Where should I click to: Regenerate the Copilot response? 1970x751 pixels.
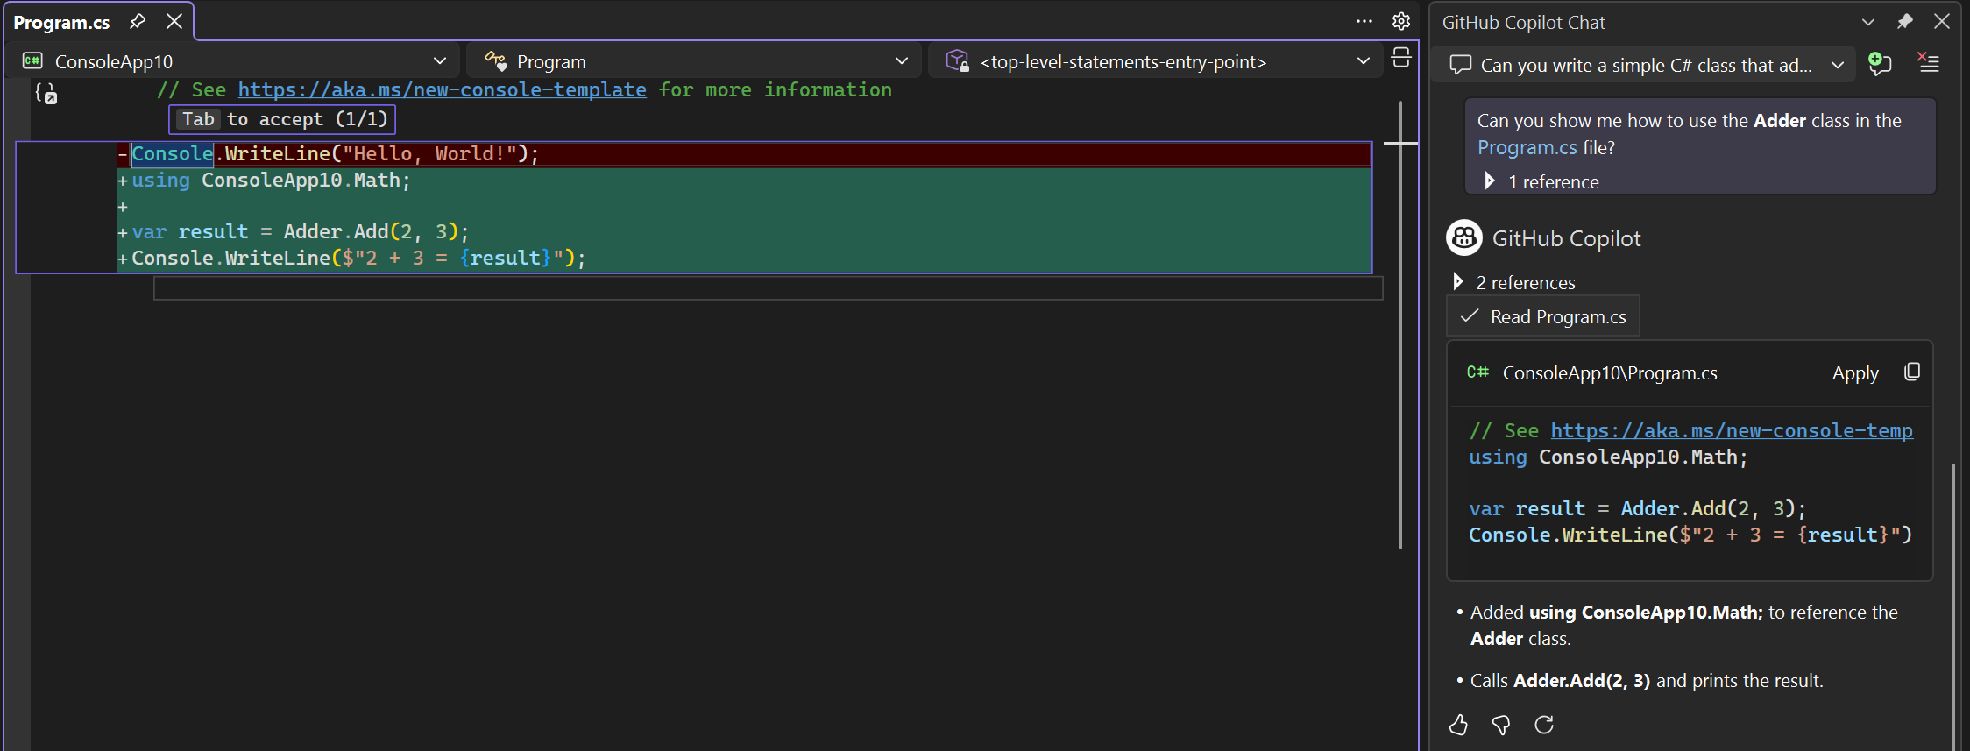[x=1544, y=725]
